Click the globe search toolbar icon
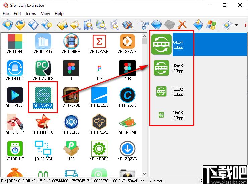This screenshot has width=248, height=184. (101, 25)
